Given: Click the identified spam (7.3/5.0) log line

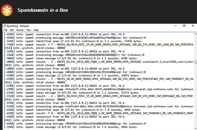Looking at the screenshot, I should click(73, 41).
